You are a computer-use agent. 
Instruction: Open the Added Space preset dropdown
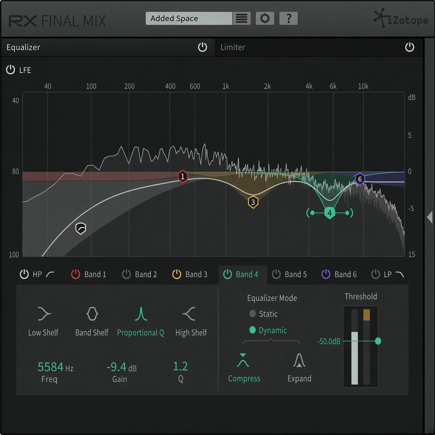tap(189, 18)
